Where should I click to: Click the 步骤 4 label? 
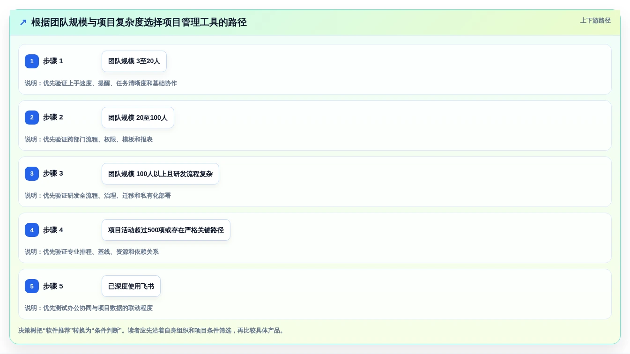pyautogui.click(x=53, y=230)
